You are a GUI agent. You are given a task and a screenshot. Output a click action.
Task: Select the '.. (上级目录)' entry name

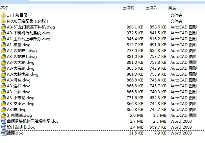click(18, 15)
